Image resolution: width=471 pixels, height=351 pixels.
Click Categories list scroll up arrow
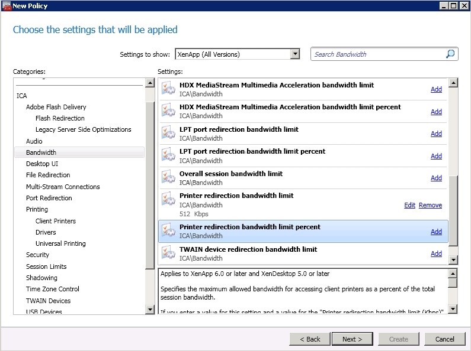point(149,83)
